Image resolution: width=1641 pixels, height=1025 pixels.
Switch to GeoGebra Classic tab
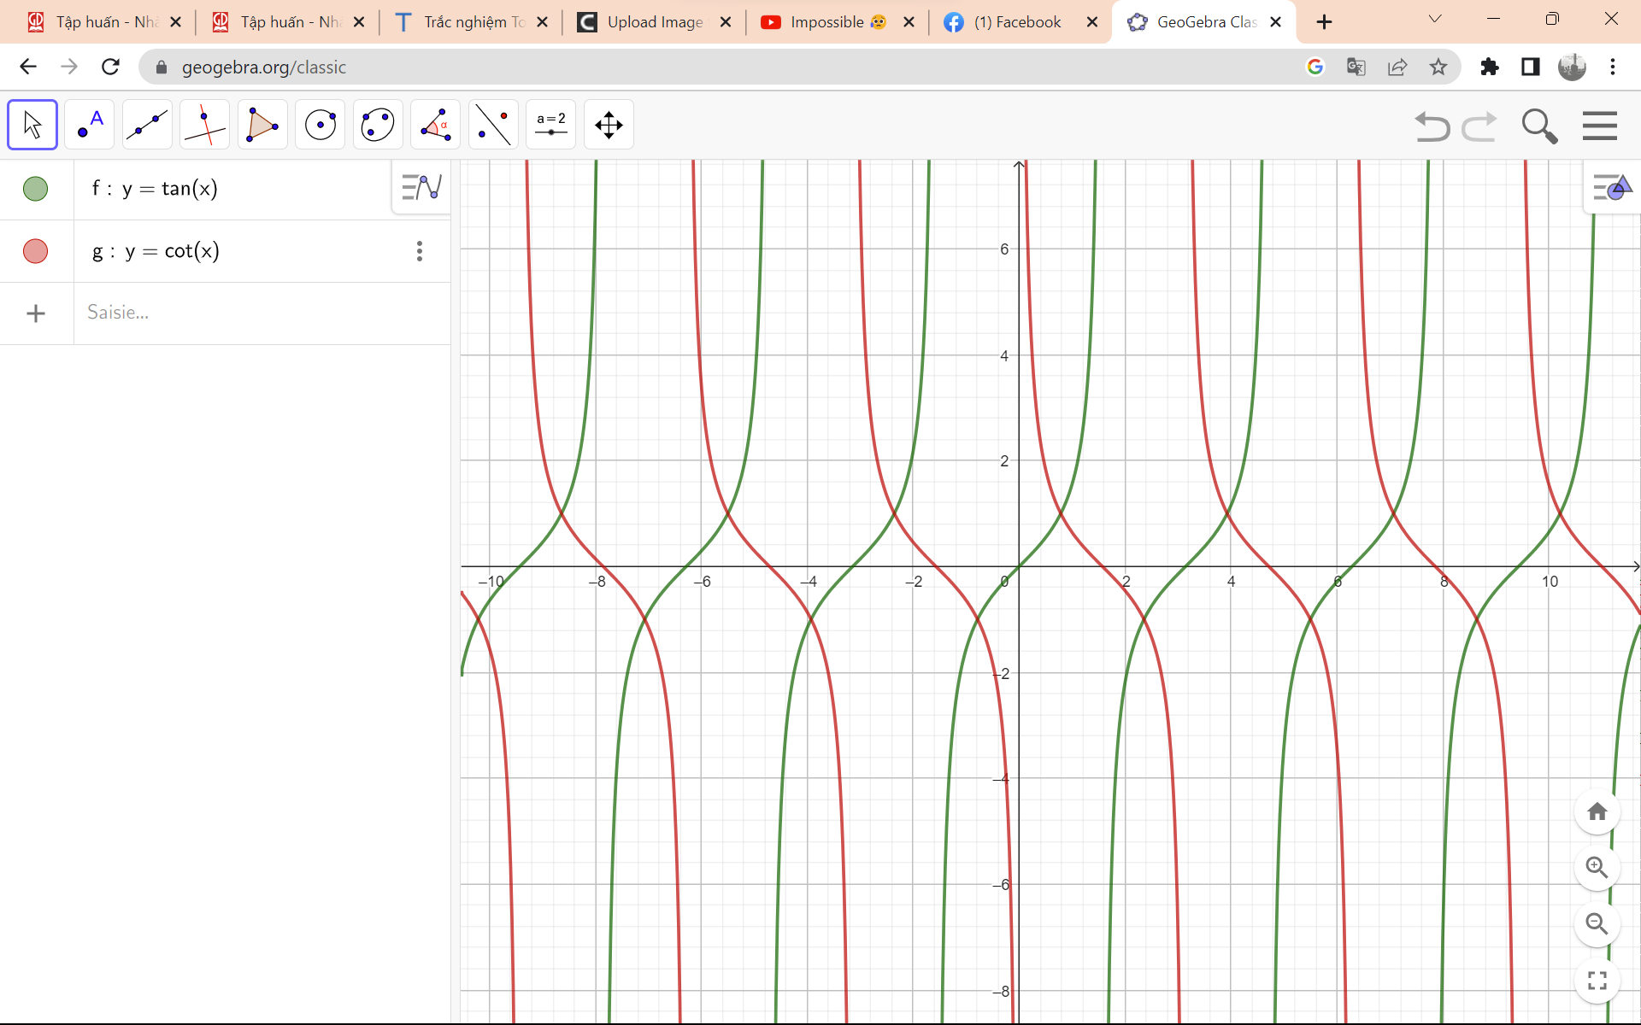pos(1204,21)
